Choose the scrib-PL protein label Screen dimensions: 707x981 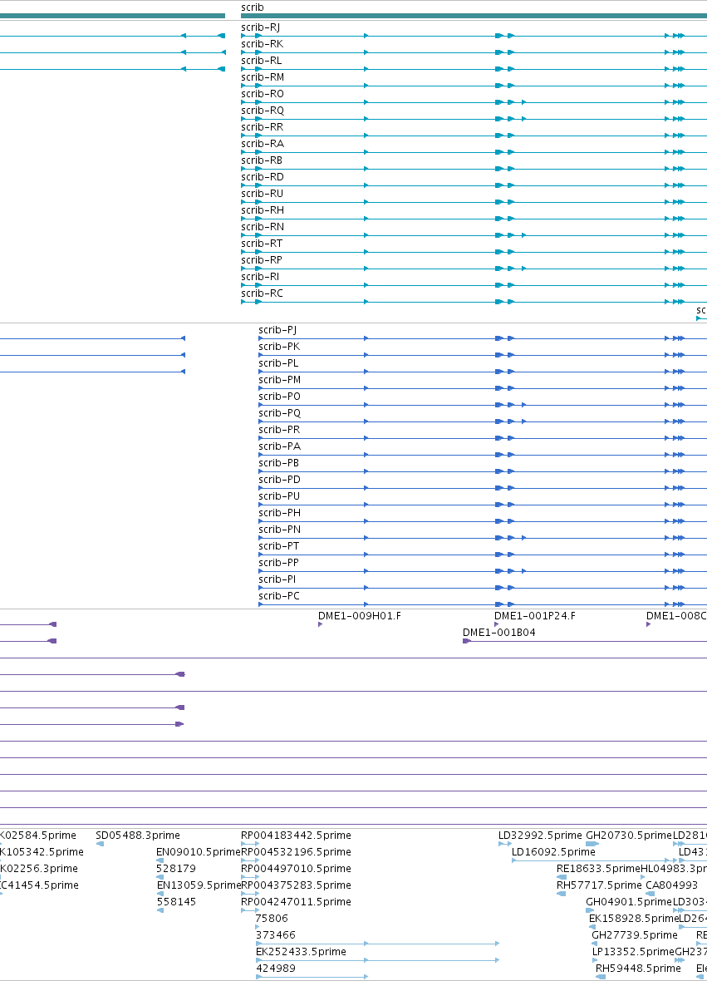point(279,363)
